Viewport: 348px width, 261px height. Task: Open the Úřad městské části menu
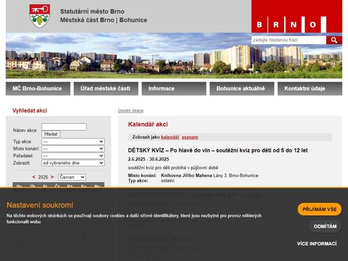[106, 88]
